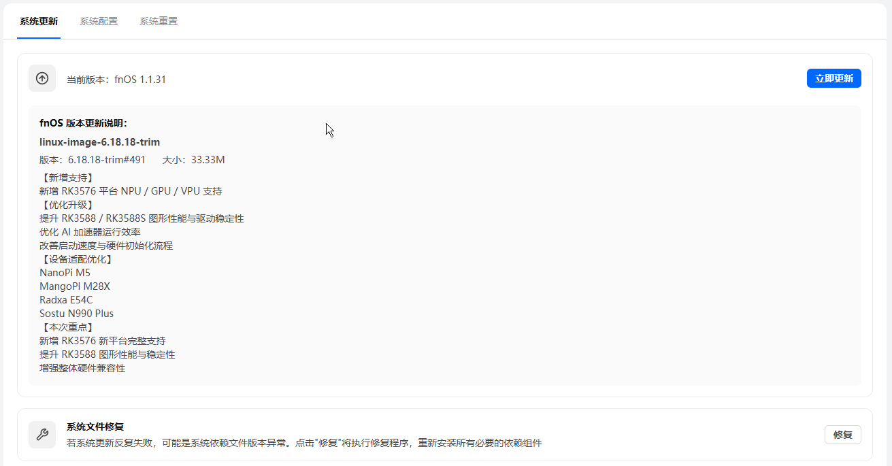Click the 修复 button
892x466 pixels.
pyautogui.click(x=843, y=435)
